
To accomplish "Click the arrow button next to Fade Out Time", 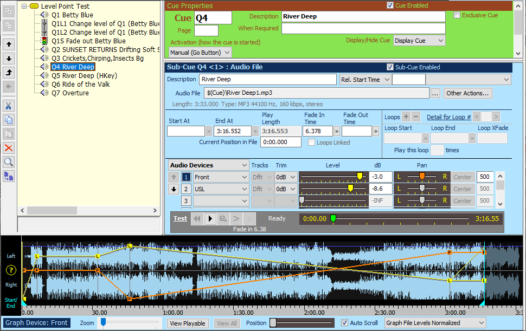I will pos(376,131).
